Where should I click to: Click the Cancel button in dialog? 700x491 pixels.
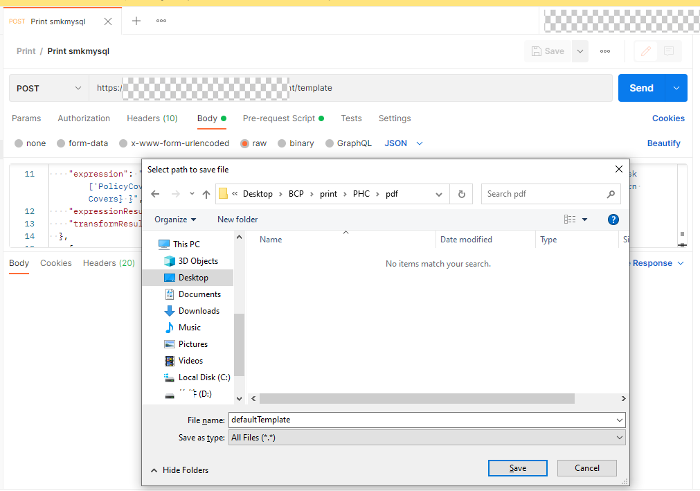pos(586,468)
